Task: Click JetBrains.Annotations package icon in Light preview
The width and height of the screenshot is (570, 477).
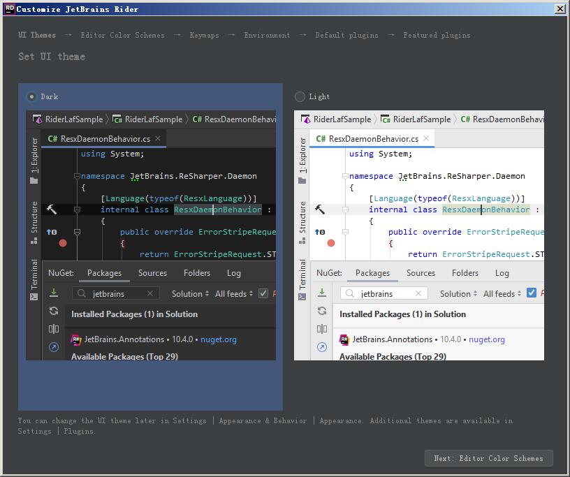Action: click(x=344, y=339)
